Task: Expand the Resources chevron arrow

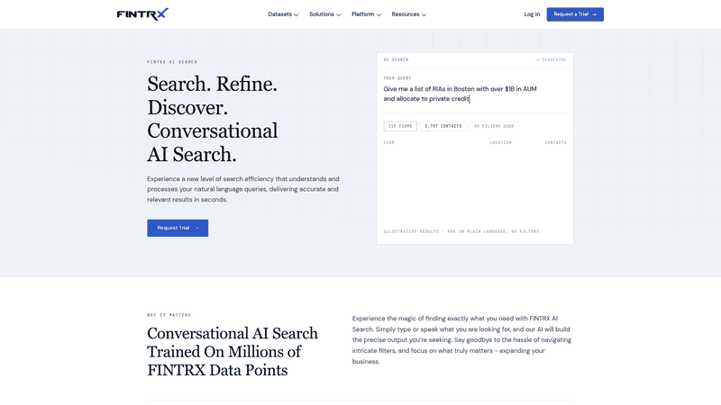Action: [x=424, y=14]
